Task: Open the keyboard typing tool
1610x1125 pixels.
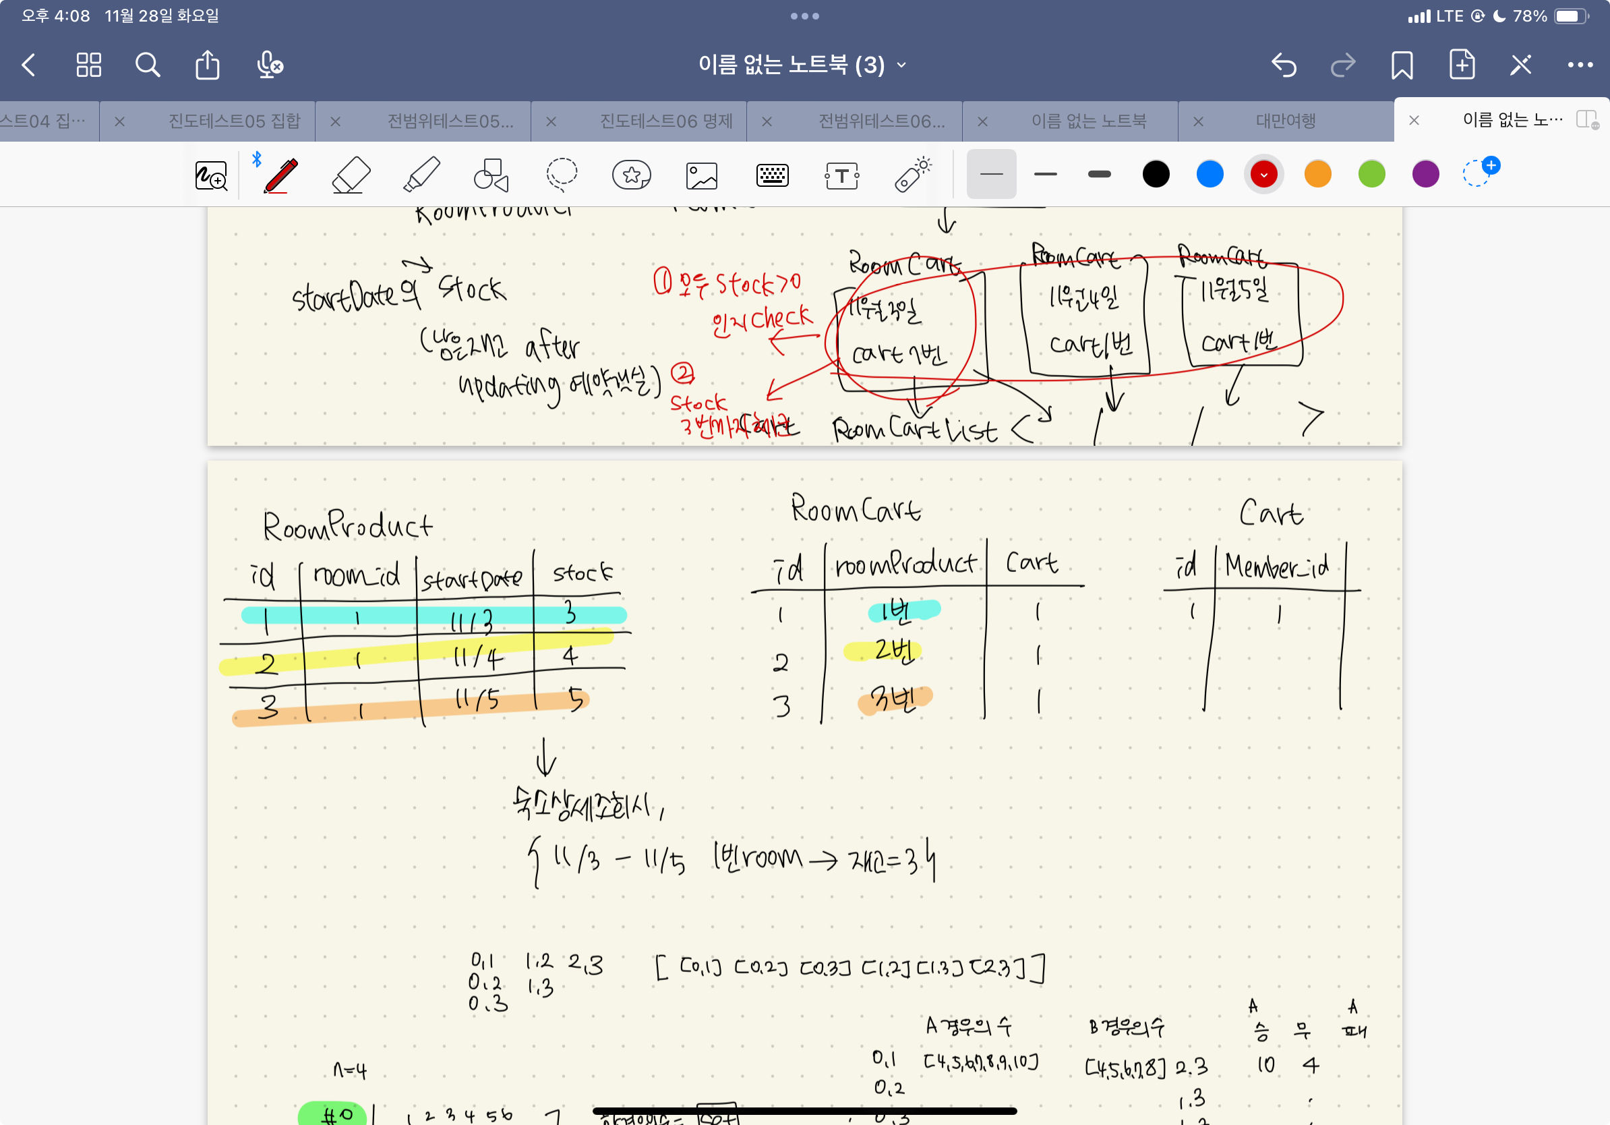Action: [772, 175]
